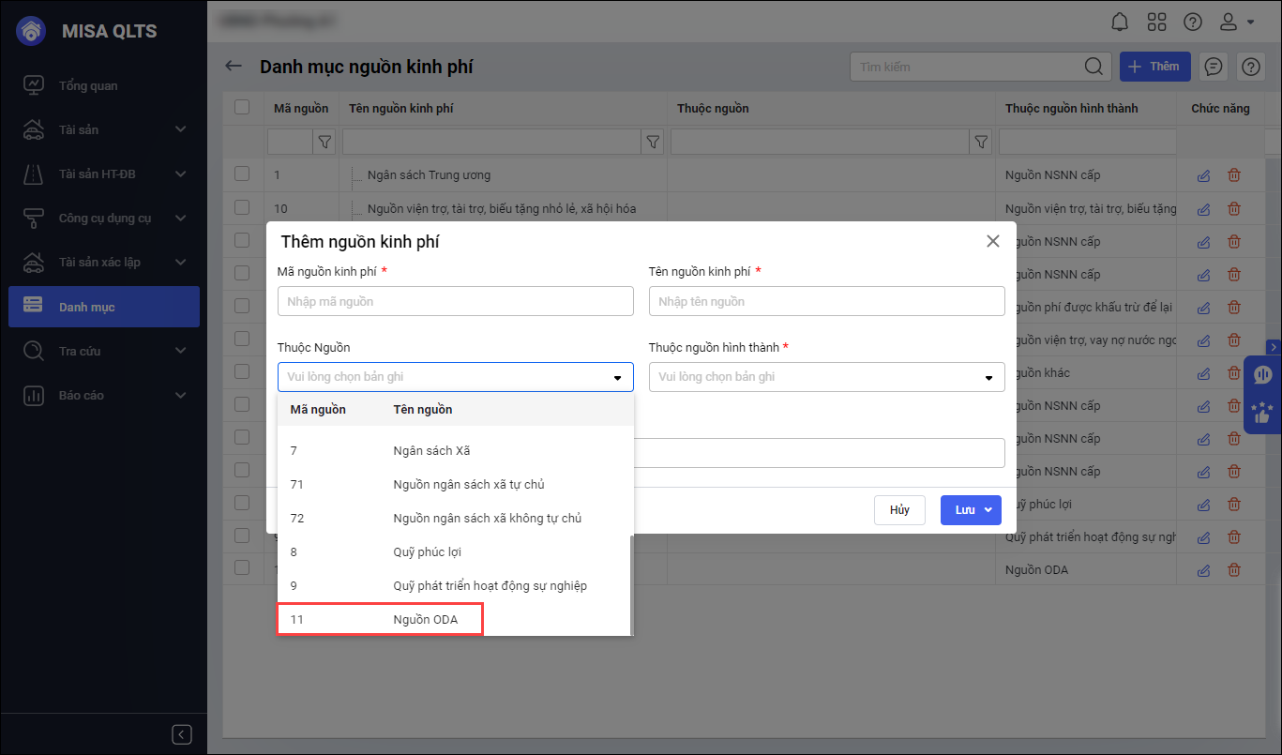Check the checkbox for row with code 10
This screenshot has height=755, width=1282.
pos(242,207)
